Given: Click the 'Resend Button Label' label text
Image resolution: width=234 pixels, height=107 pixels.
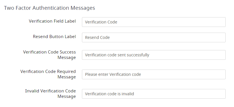Looking at the screenshot, I should [x=54, y=37].
